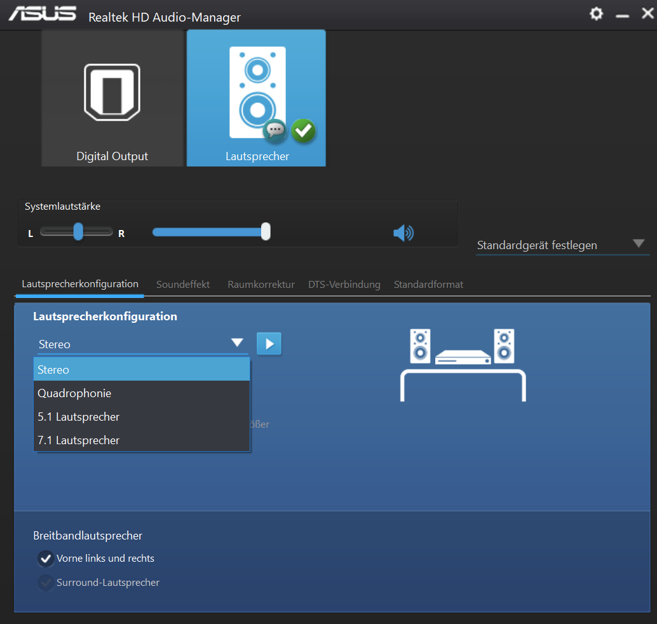
Task: Toggle the Surround-Lautsprecher checkbox
Action: coord(46,583)
